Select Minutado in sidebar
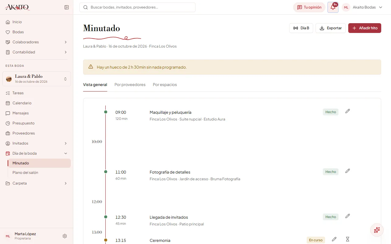Image resolution: width=391 pixels, height=244 pixels. pos(40,163)
